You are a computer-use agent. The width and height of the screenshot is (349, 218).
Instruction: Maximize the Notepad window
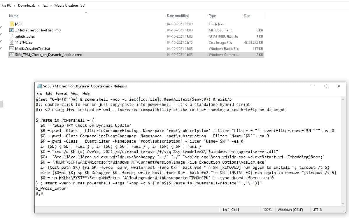click(x=325, y=86)
